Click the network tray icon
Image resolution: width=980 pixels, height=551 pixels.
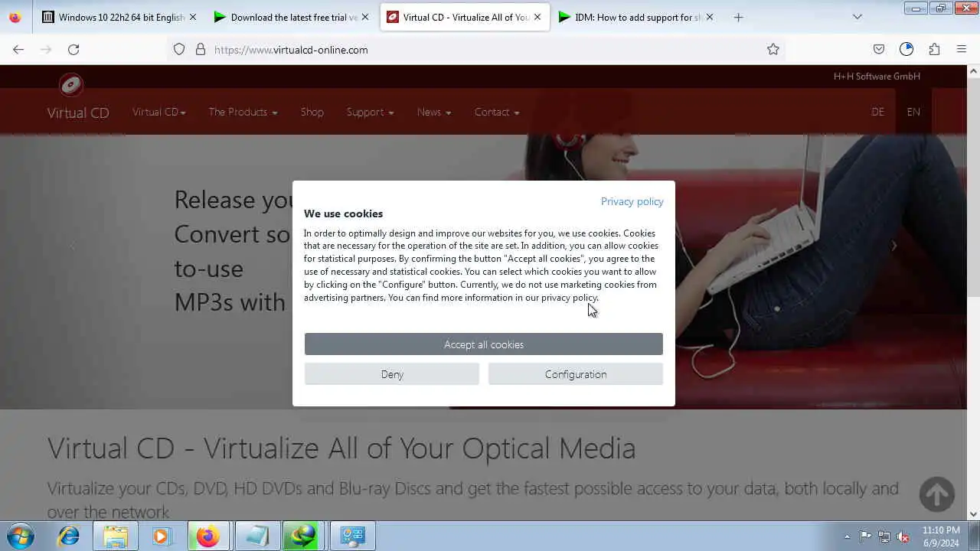pos(884,536)
